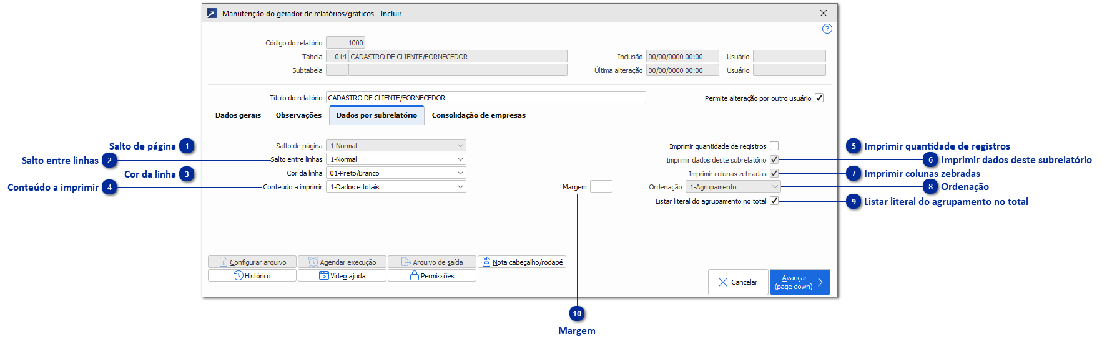Image resolution: width=1102 pixels, height=347 pixels.
Task: Click the Histórico clock-arrow icon
Action: (x=238, y=275)
